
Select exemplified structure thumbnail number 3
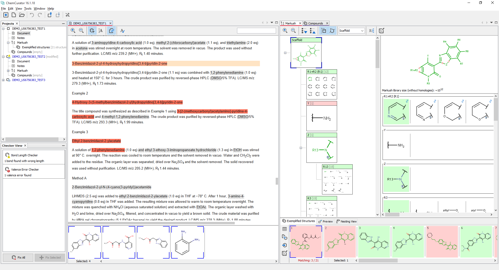374,242
